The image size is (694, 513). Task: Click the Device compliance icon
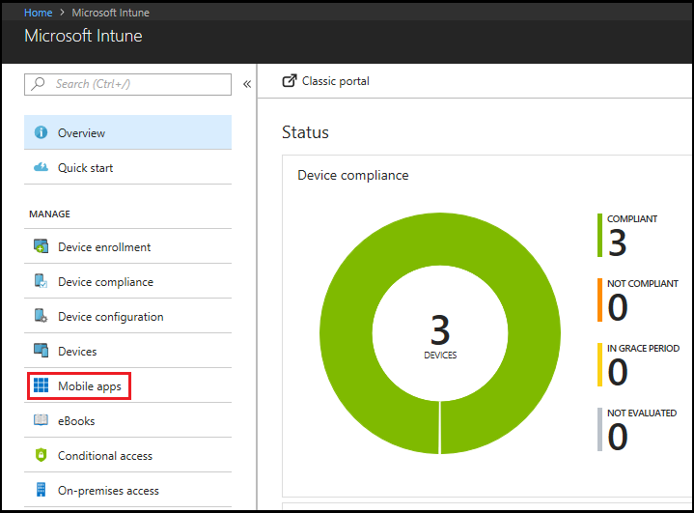41,282
